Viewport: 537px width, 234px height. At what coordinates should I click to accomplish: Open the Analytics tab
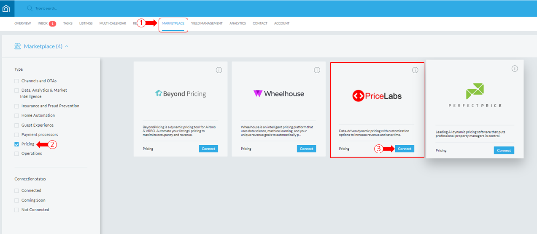[x=237, y=24]
